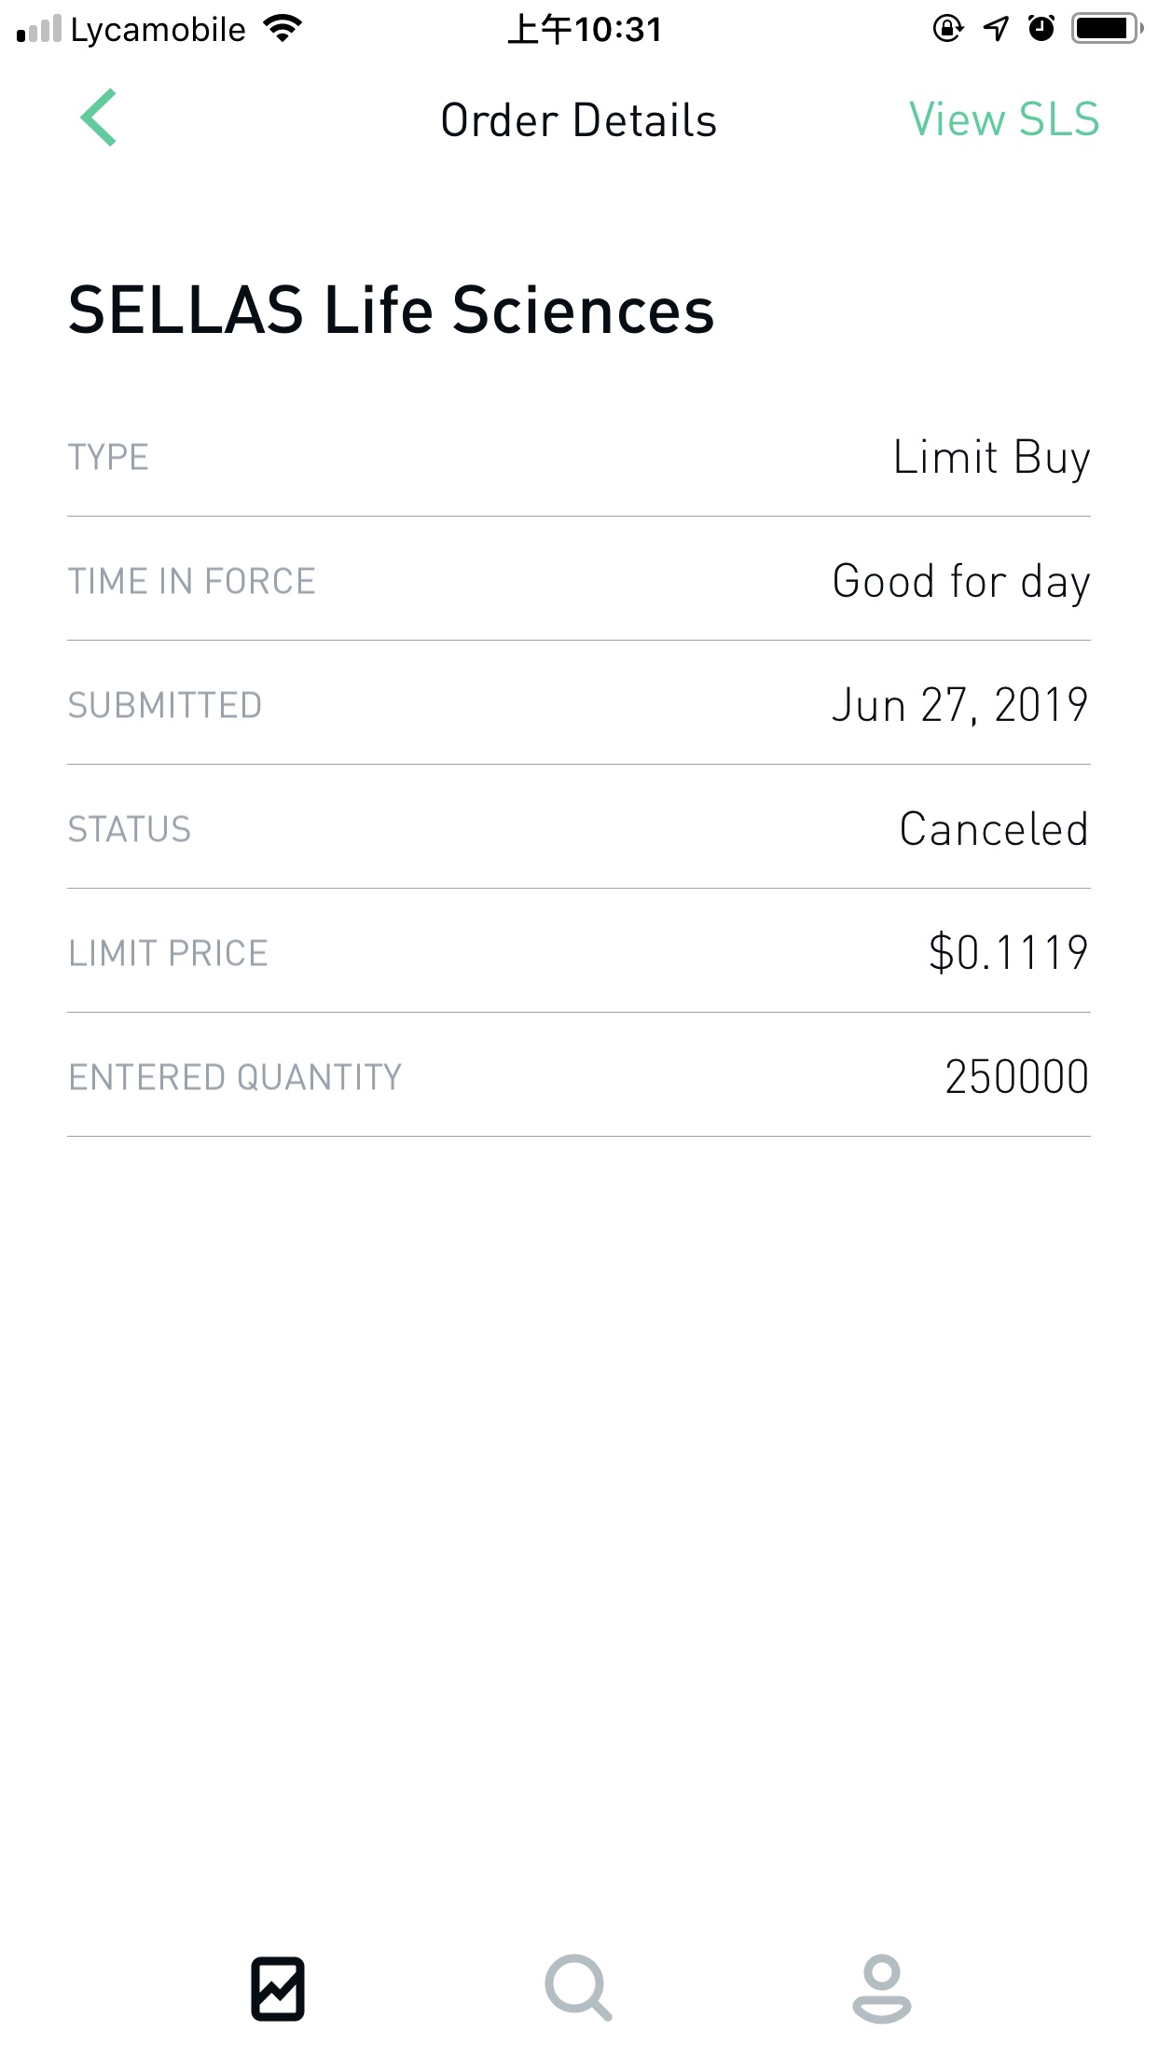This screenshot has width=1158, height=2059.
Task: Tap the Order Details title
Action: point(578,121)
